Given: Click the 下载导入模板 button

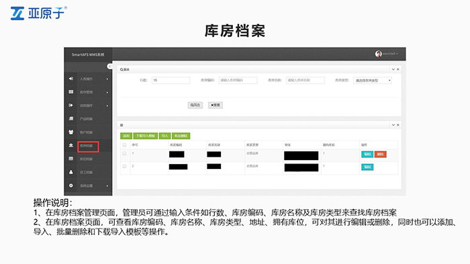Looking at the screenshot, I should click(x=146, y=136).
